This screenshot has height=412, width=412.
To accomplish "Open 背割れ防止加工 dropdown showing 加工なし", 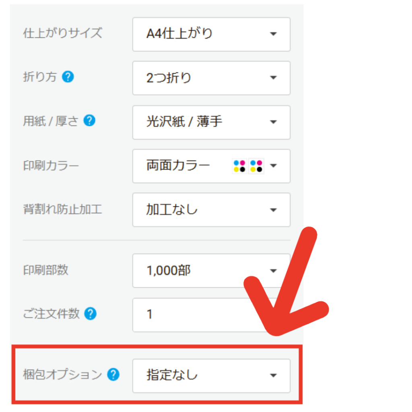I will [211, 210].
